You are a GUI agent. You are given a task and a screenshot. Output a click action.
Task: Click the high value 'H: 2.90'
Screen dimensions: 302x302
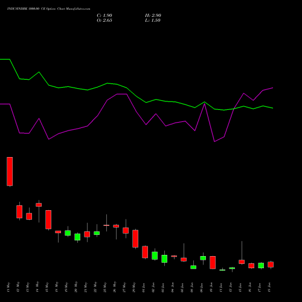click(x=153, y=16)
